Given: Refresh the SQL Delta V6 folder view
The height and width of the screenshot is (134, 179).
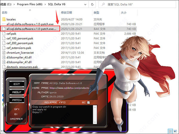Looking at the screenshot, I should 92,4.
